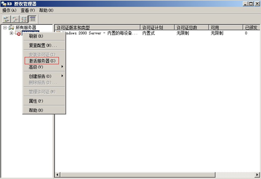Choose 高级(V) in context menu
The width and height of the screenshot is (261, 179).
44,67
